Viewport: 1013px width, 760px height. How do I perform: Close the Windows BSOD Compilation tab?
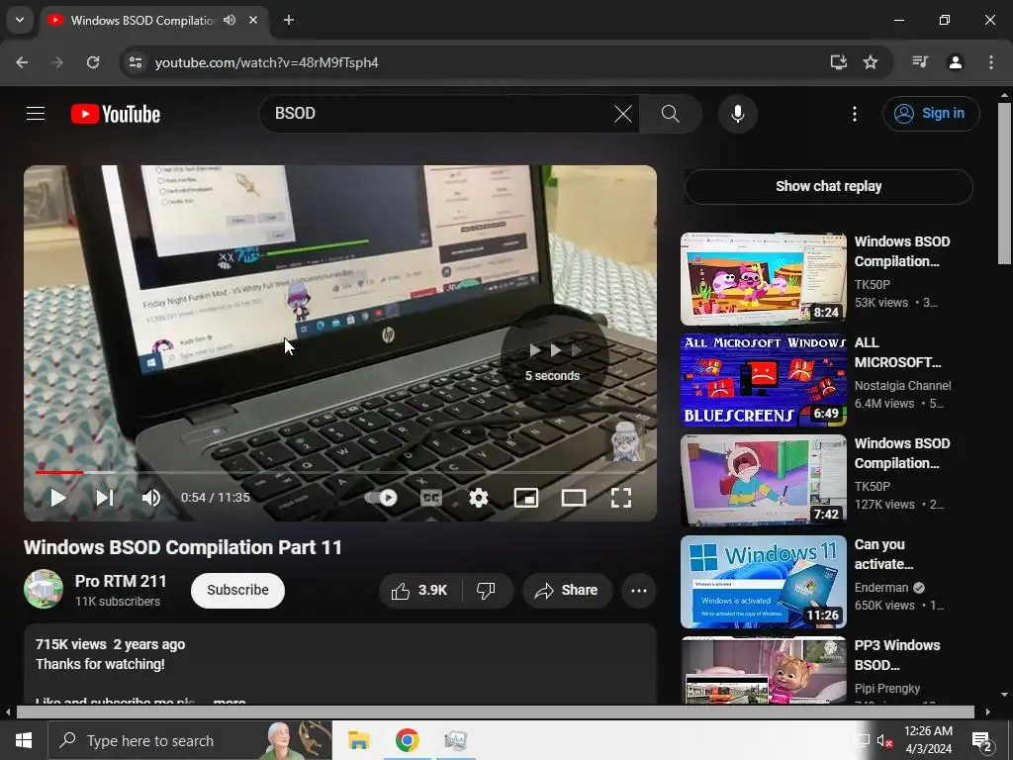[253, 20]
